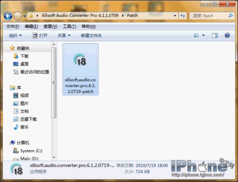Click the change view icon
The width and height of the screenshot is (238, 182).
pyautogui.click(x=196, y=35)
